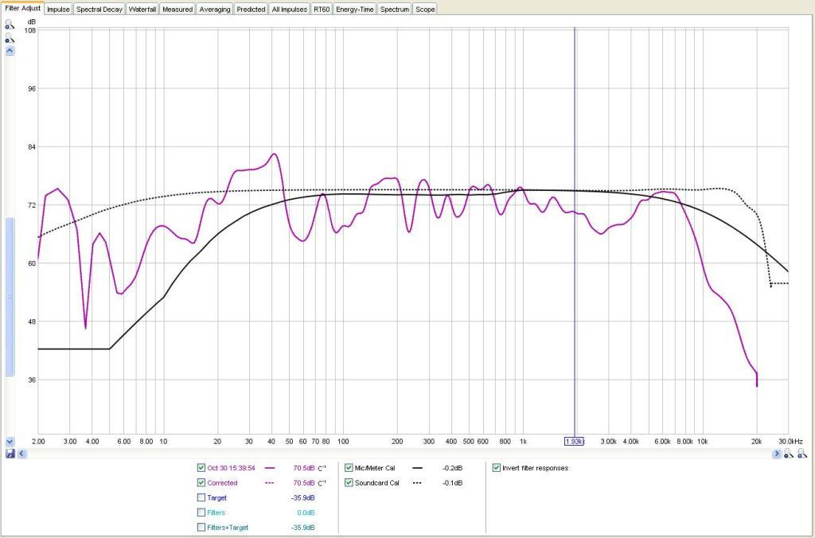This screenshot has height=538, width=815.
Task: Save the graph using the floppy disk icon
Action: tap(10, 454)
